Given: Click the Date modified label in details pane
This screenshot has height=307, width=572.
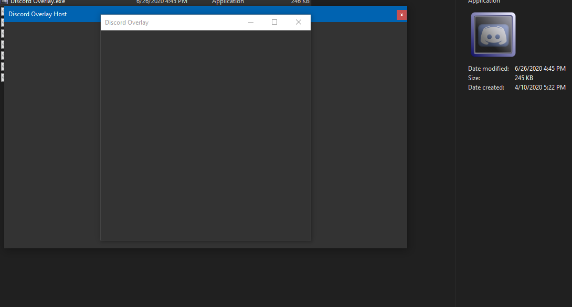Looking at the screenshot, I should point(488,69).
